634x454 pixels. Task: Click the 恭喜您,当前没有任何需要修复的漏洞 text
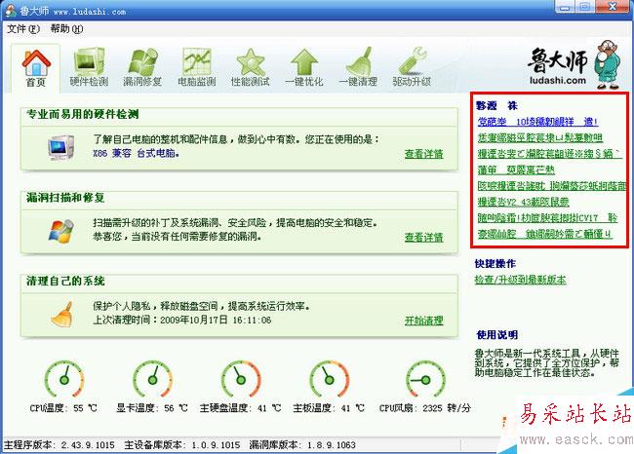click(x=178, y=237)
